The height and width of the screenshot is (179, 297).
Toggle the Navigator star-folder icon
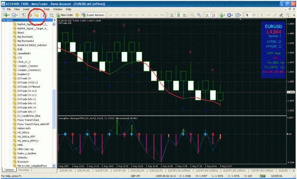tap(37, 15)
